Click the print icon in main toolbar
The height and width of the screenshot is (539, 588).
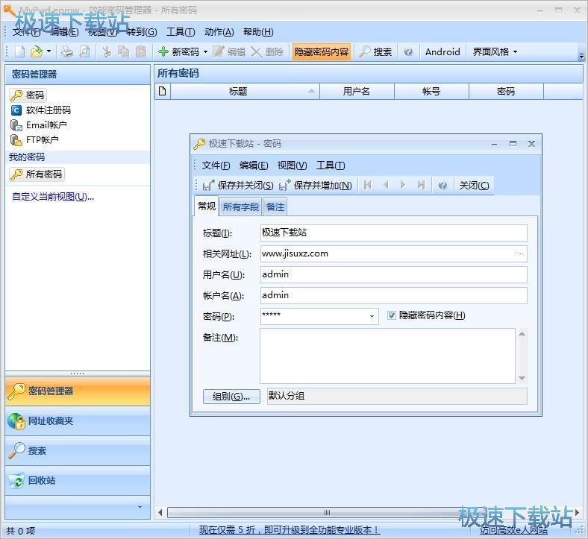tap(67, 51)
